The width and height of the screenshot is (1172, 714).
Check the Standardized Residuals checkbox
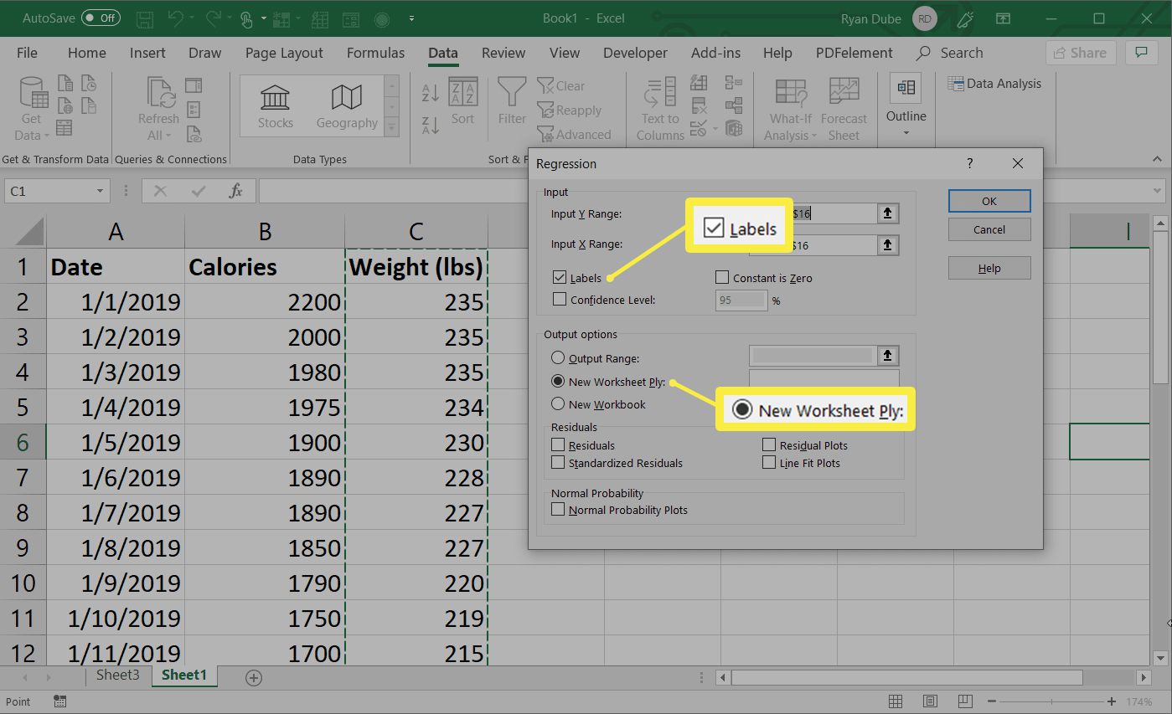558,462
